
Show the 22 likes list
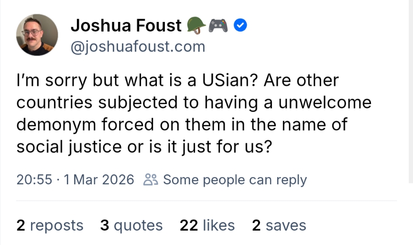click(x=207, y=225)
